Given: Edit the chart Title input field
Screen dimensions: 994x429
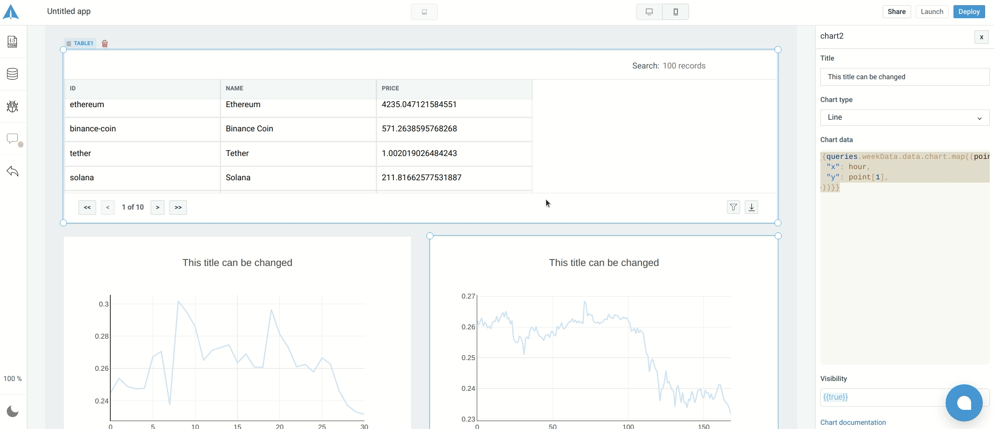Looking at the screenshot, I should [x=905, y=77].
